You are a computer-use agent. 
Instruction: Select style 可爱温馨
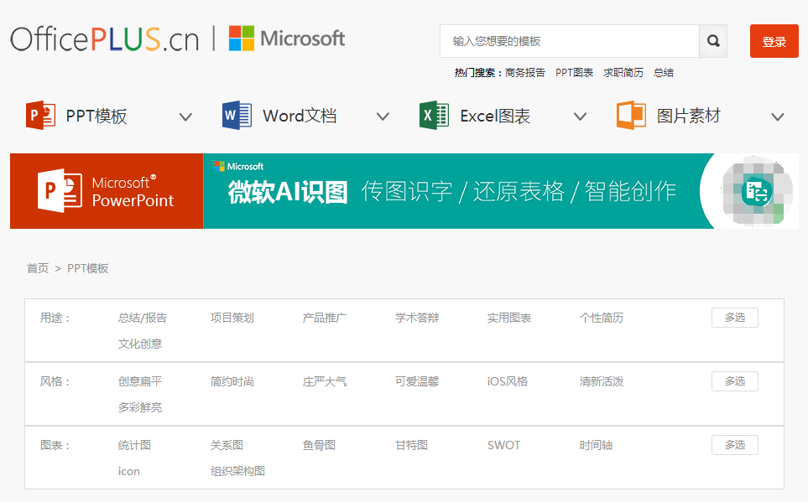tap(417, 381)
